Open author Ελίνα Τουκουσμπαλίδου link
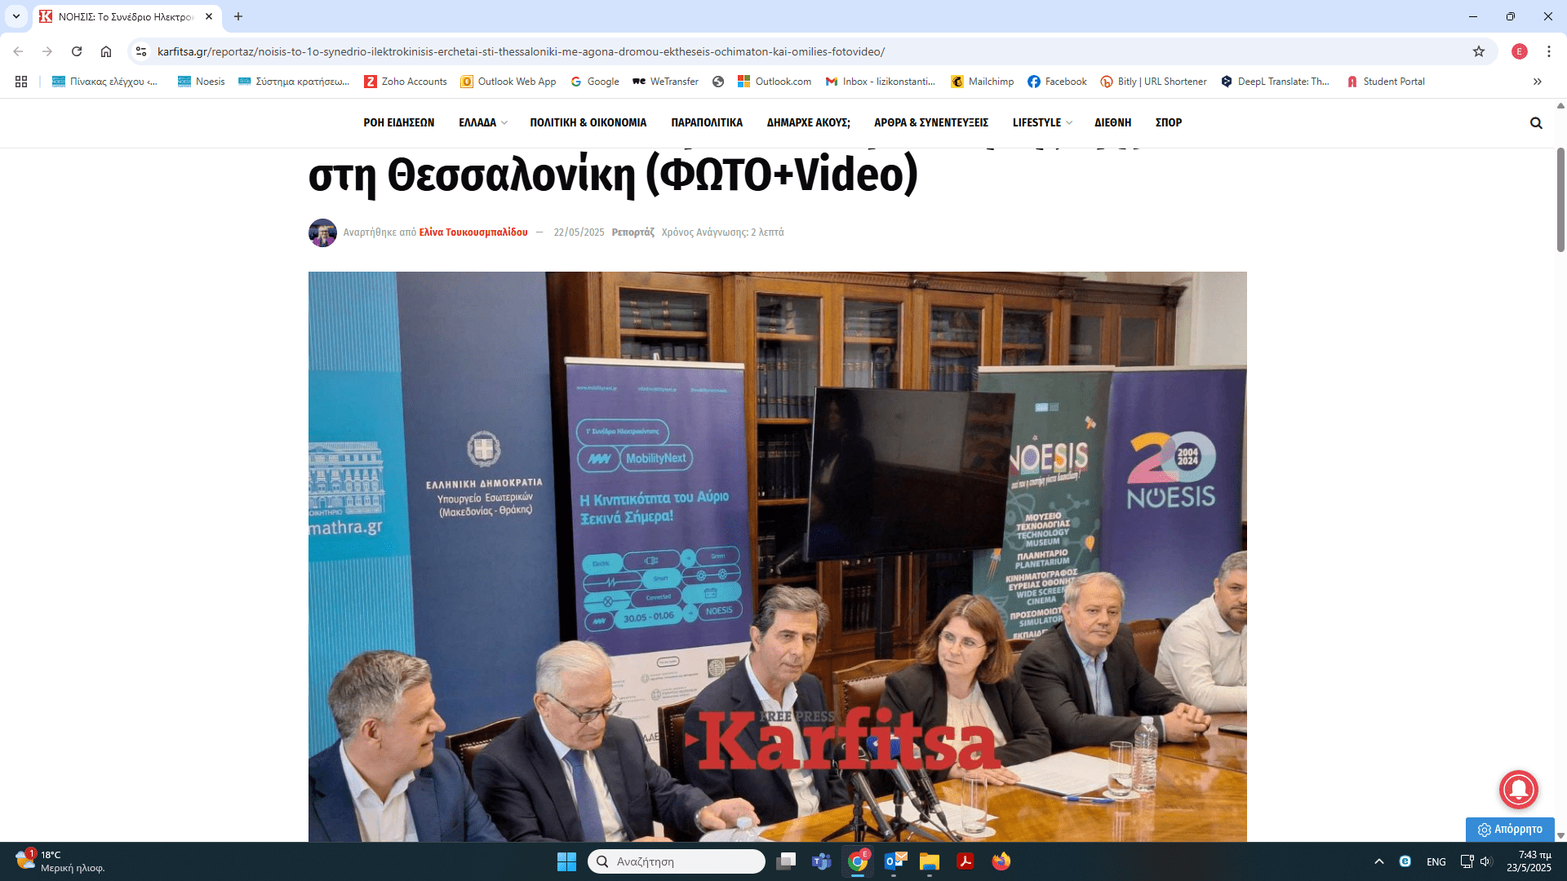The width and height of the screenshot is (1567, 881). click(x=473, y=232)
